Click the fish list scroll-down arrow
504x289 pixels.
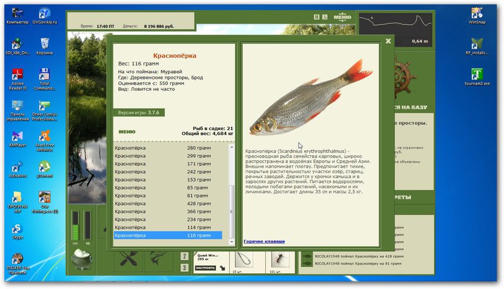pos(231,242)
